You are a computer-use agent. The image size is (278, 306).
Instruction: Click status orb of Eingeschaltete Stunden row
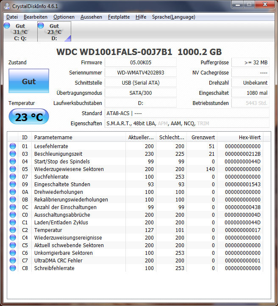click(x=13, y=184)
